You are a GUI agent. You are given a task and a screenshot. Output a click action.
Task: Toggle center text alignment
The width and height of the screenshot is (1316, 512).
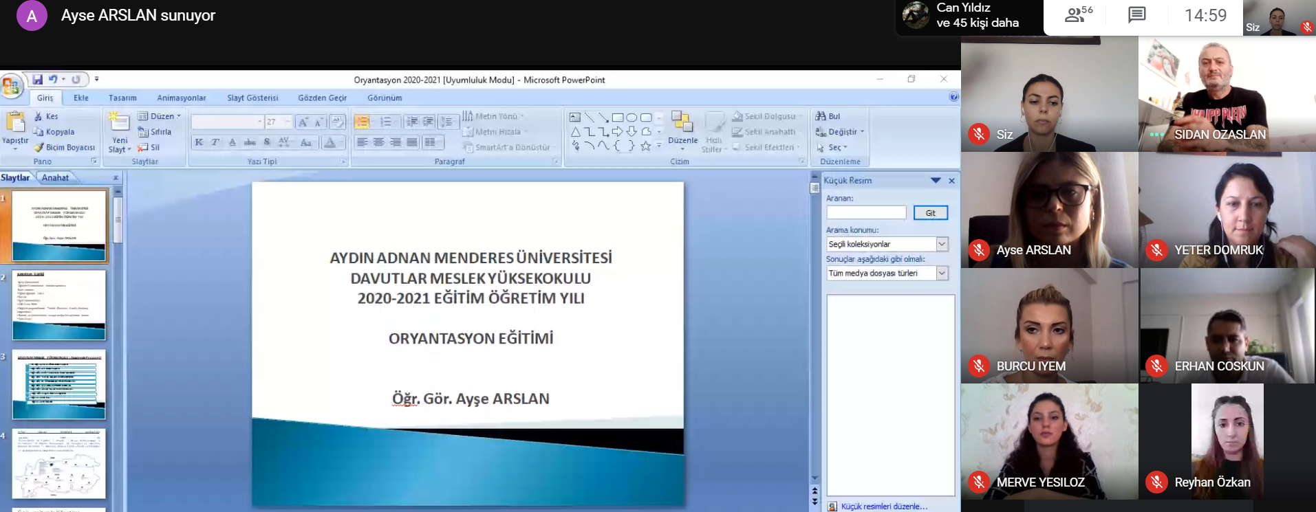click(378, 142)
